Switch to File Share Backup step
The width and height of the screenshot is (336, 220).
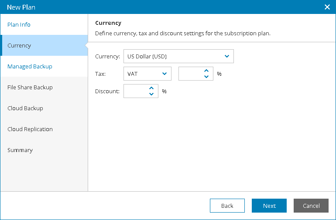tap(30, 87)
